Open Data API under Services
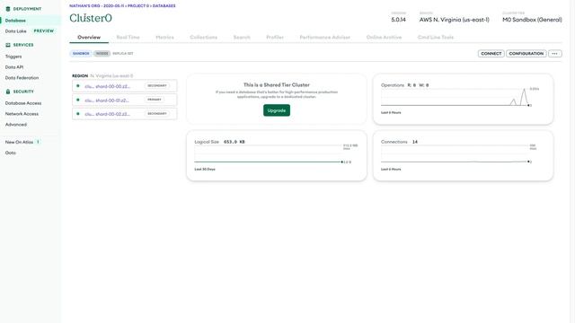This screenshot has width=575, height=323. point(14,67)
